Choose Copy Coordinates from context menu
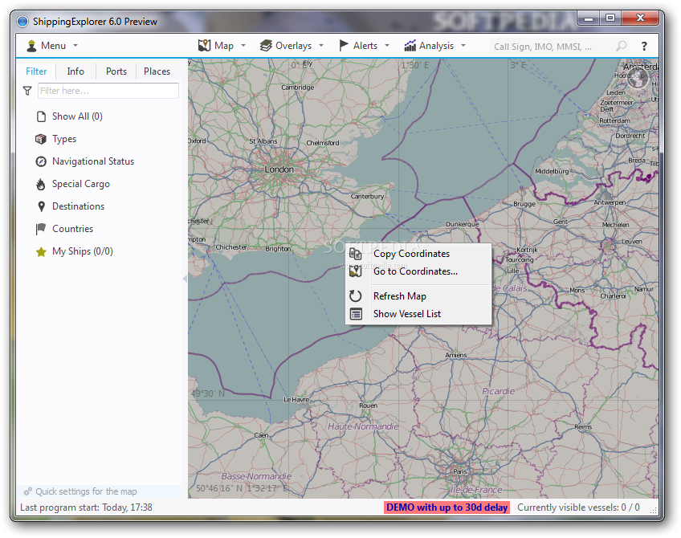The height and width of the screenshot is (538, 681). [x=418, y=254]
